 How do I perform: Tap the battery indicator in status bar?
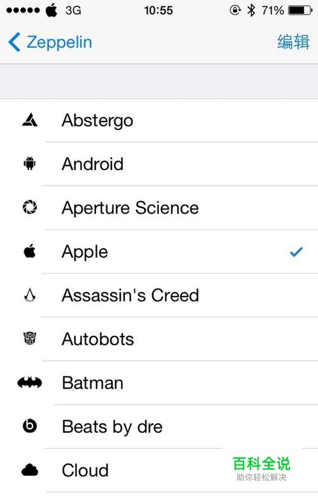pos(300,10)
